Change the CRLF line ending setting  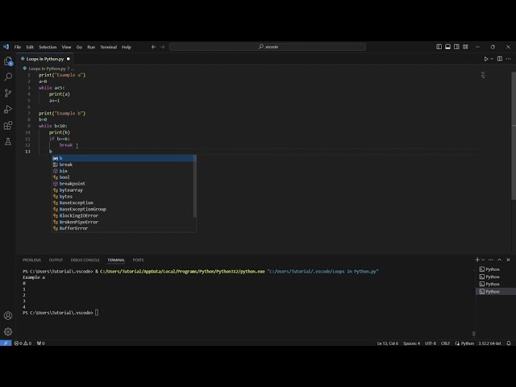[445, 343]
